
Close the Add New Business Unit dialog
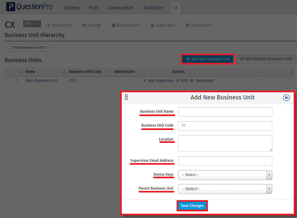click(286, 98)
